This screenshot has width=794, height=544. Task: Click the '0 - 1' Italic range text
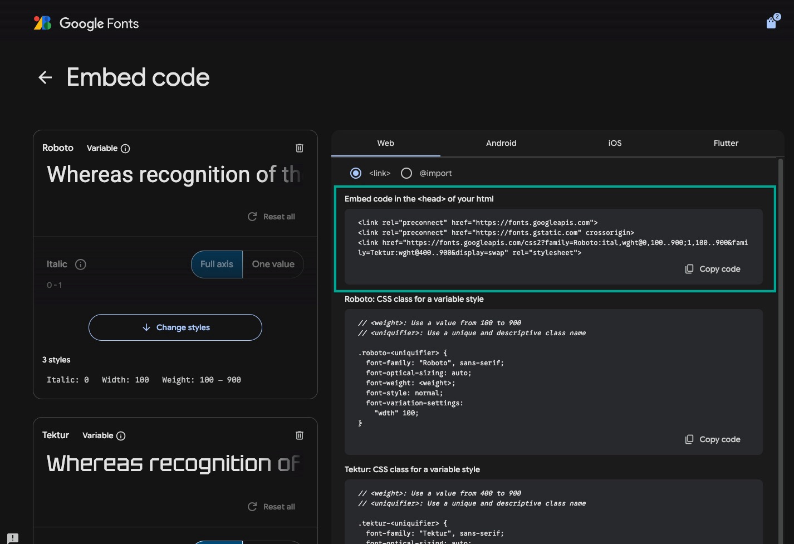click(55, 285)
